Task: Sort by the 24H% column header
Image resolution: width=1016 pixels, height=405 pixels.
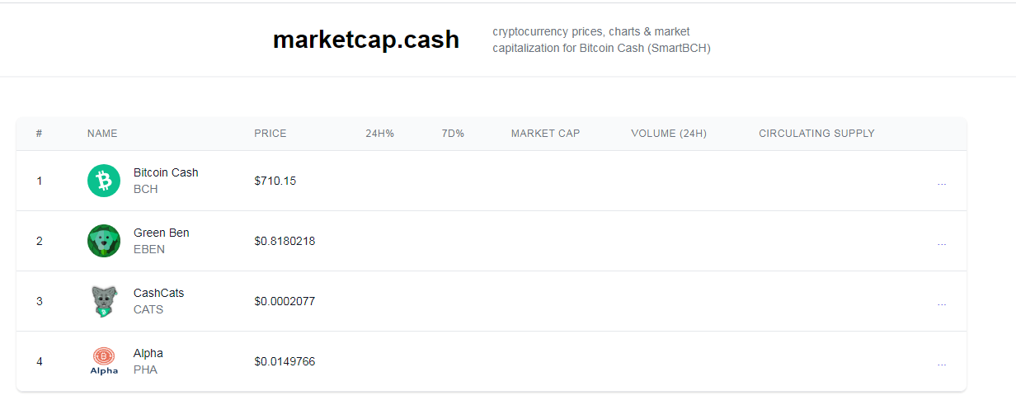Action: coord(379,134)
